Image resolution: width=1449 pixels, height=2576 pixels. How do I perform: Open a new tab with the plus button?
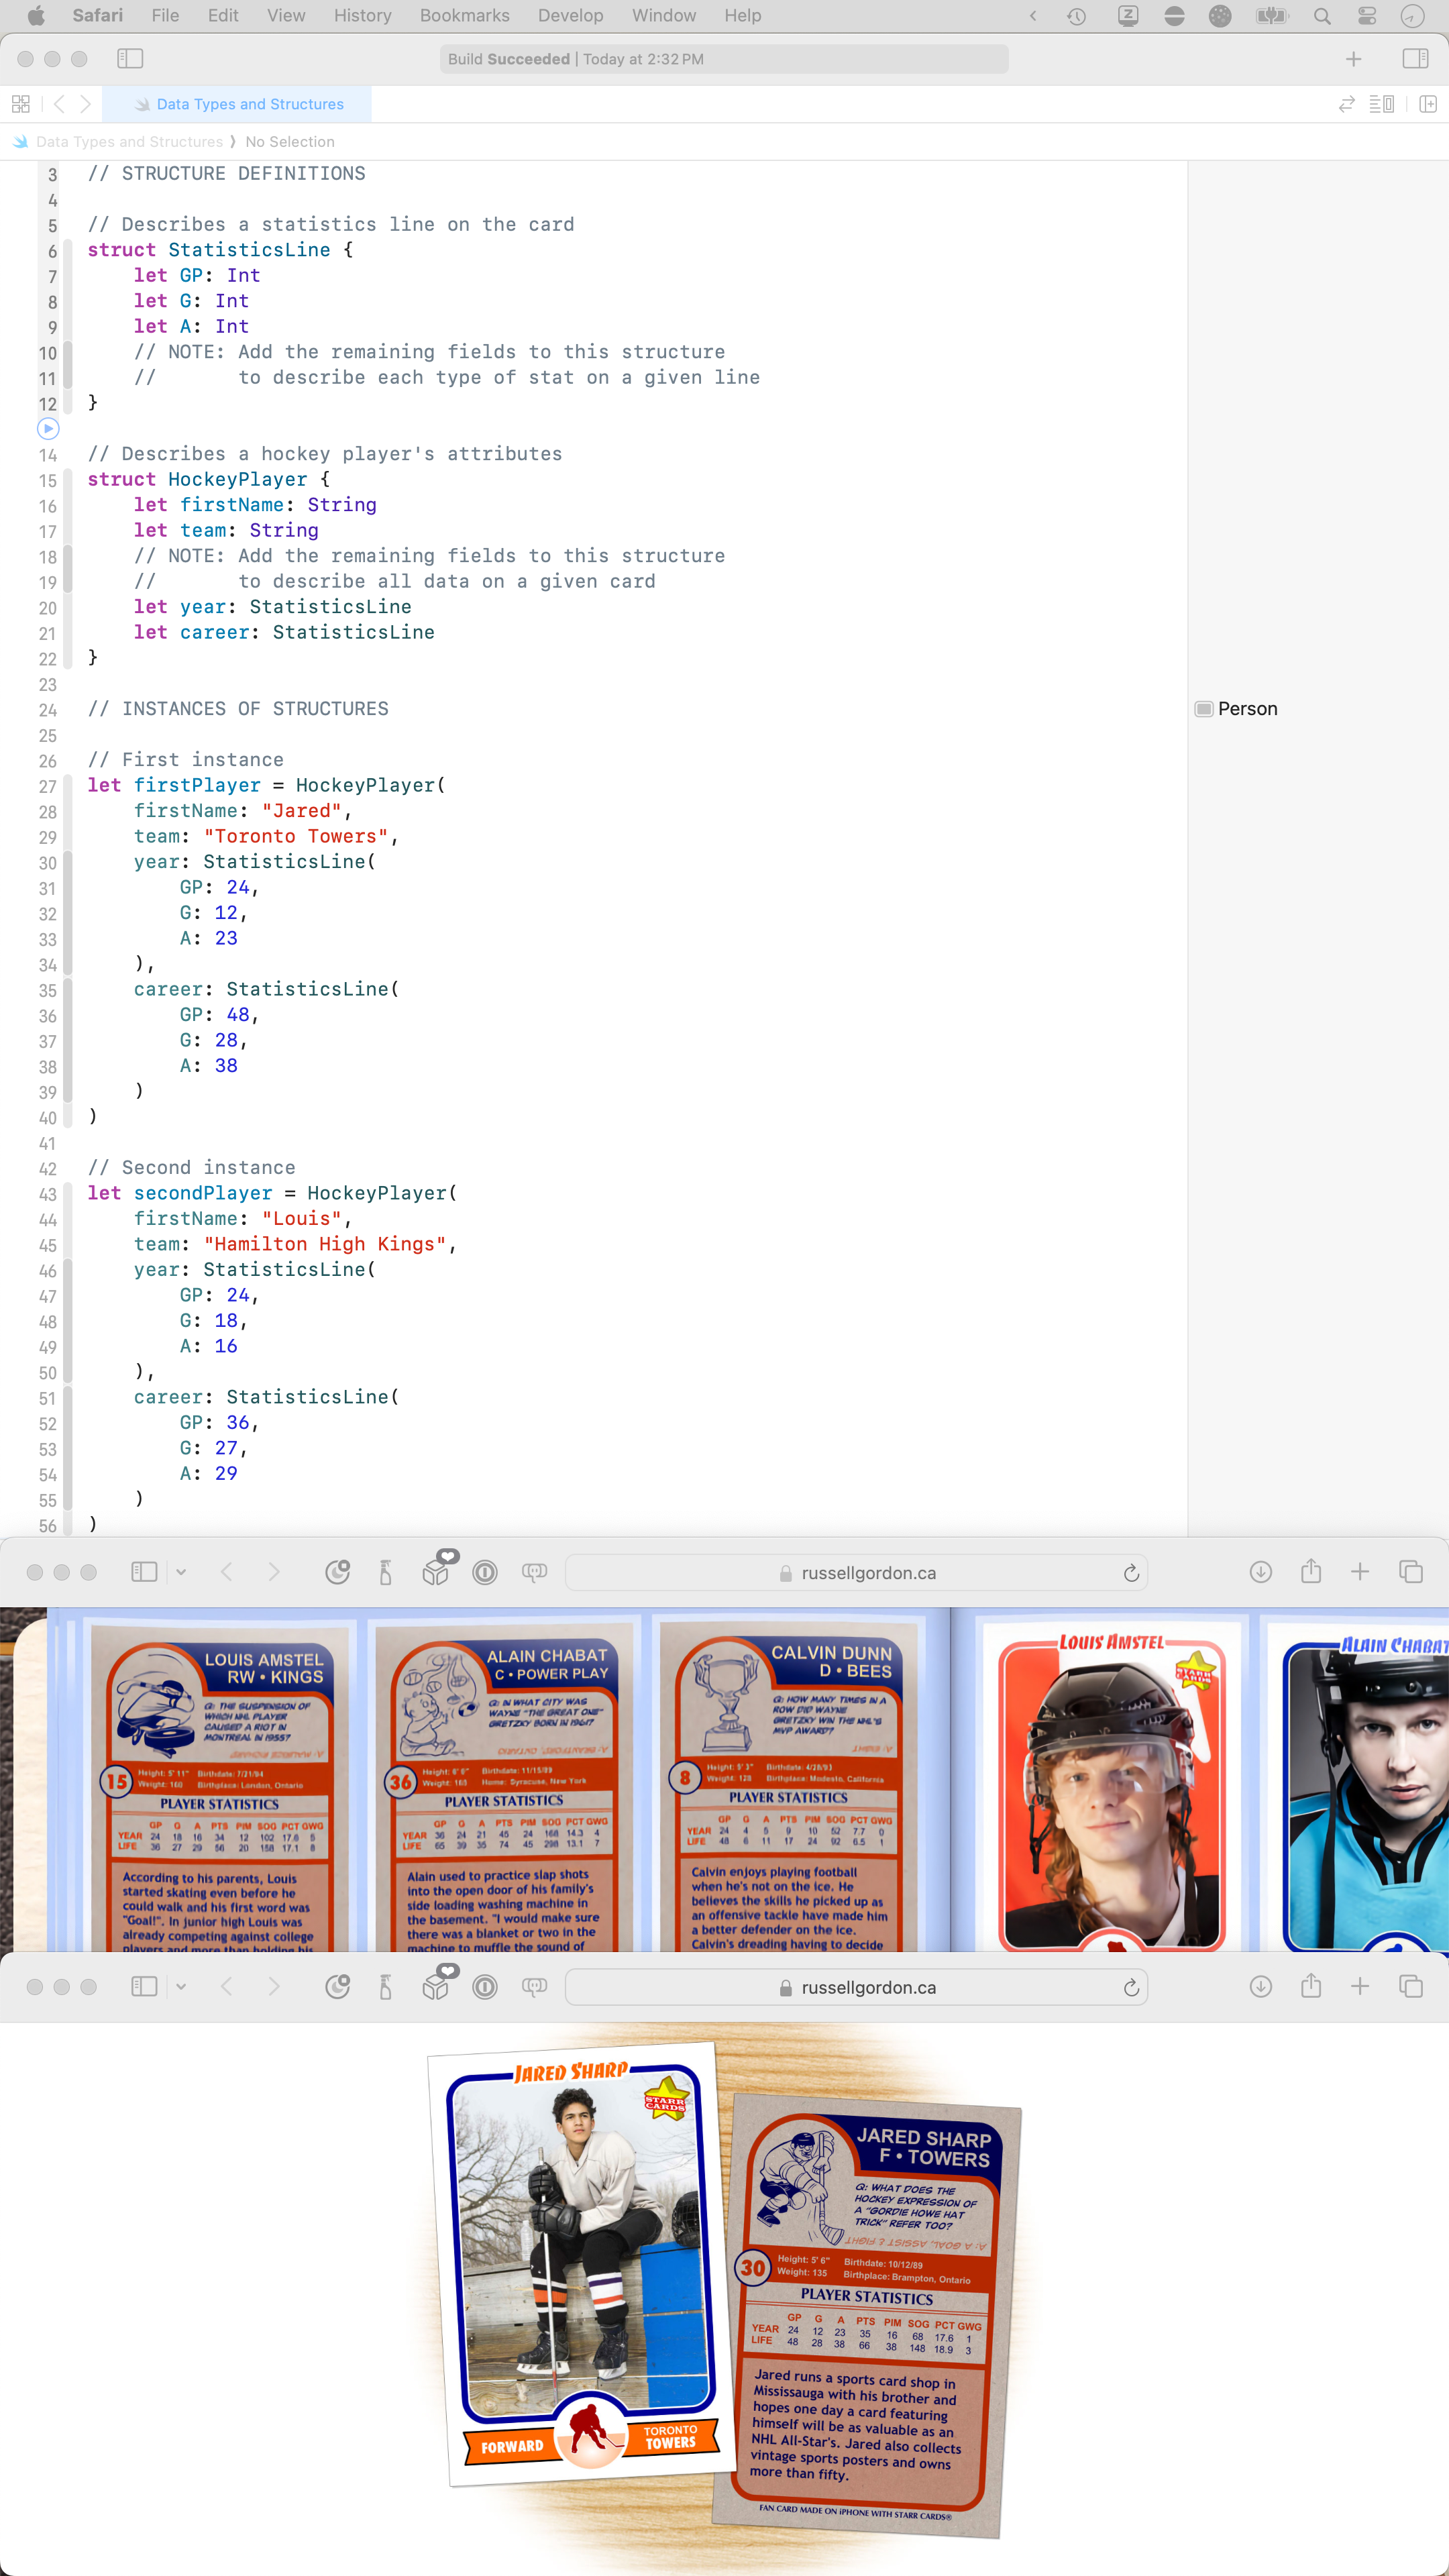coord(1361,1571)
